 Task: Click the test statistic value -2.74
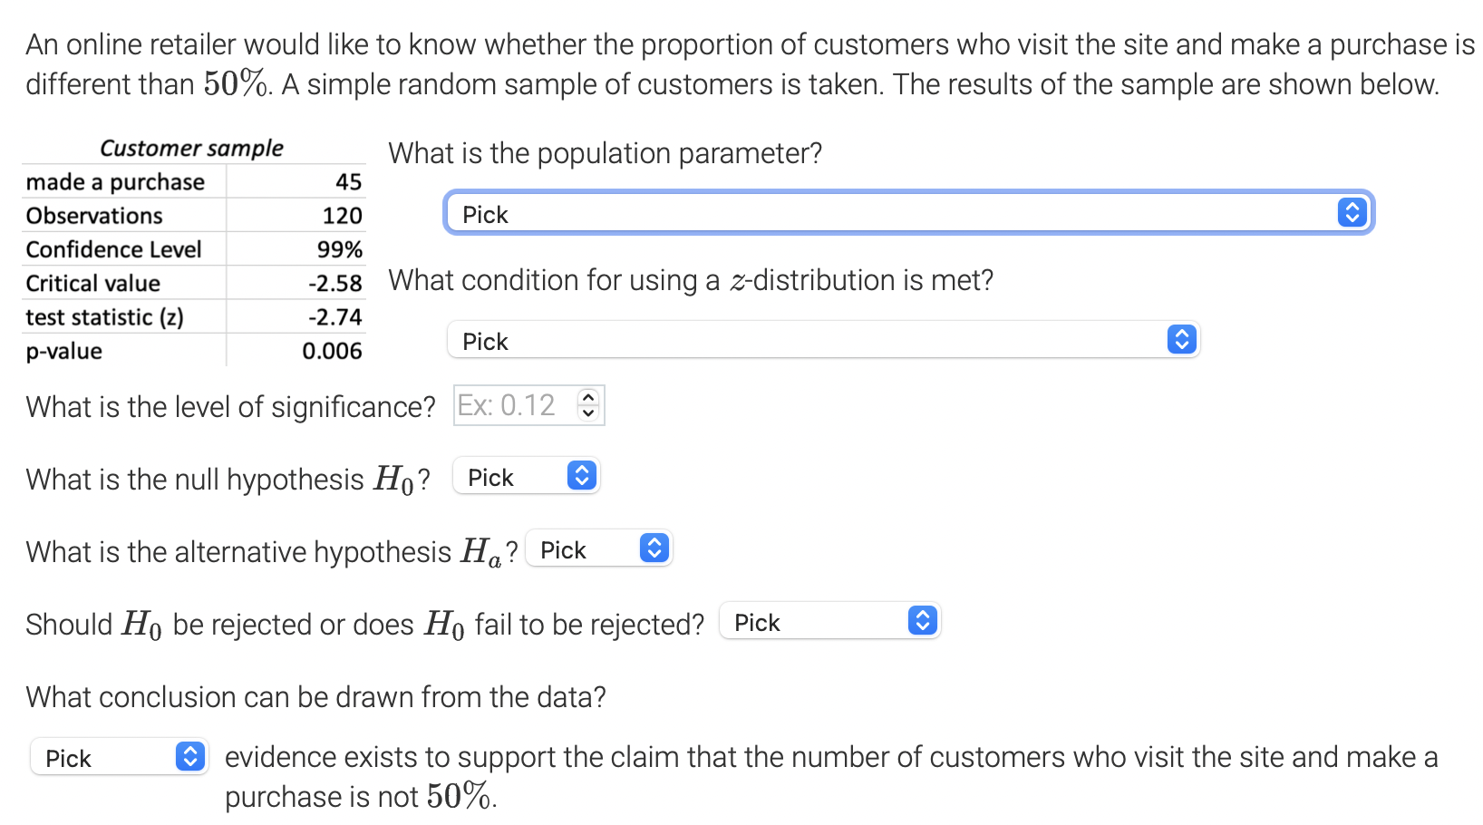[x=334, y=317]
